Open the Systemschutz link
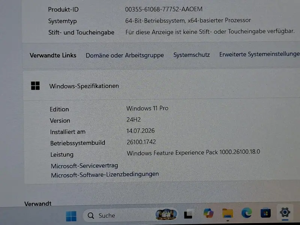 coord(192,55)
